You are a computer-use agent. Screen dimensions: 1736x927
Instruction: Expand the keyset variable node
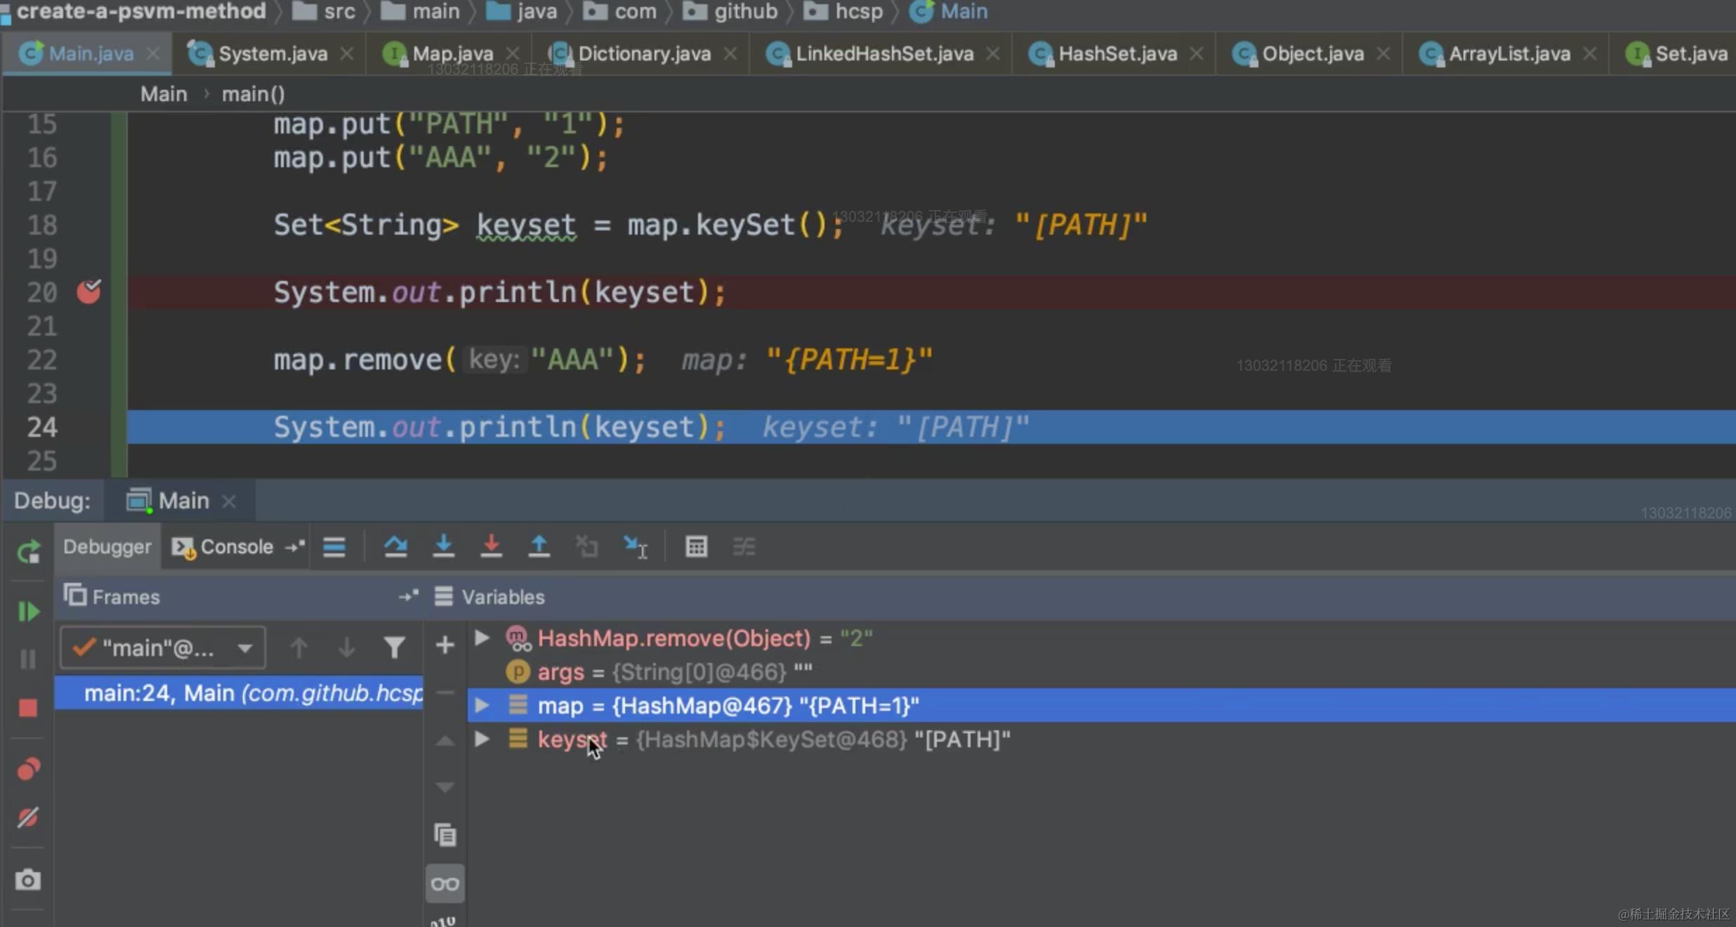482,739
